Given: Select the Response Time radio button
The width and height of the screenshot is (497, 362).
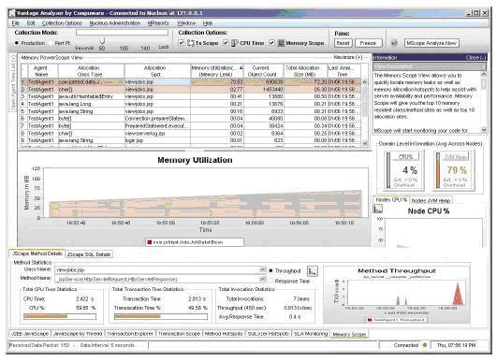Looking at the screenshot, I should pos(270,281).
